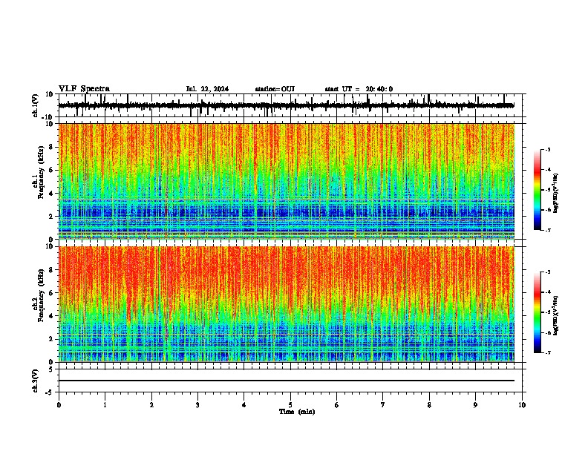Click the ch.2 colorbar log(PSD) label
Image resolution: width=588 pixels, height=454 pixels.
pos(555,315)
